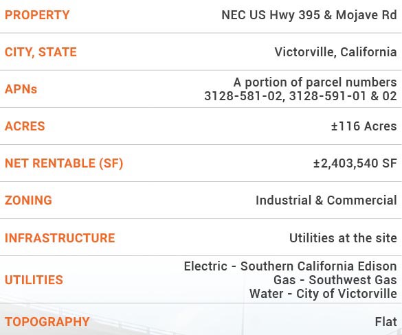Select the NEC US Hwy 395 & Mojave Rd text

309,15
